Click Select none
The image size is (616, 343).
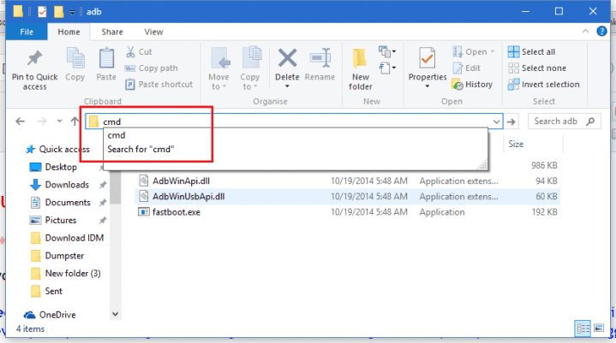(x=536, y=68)
